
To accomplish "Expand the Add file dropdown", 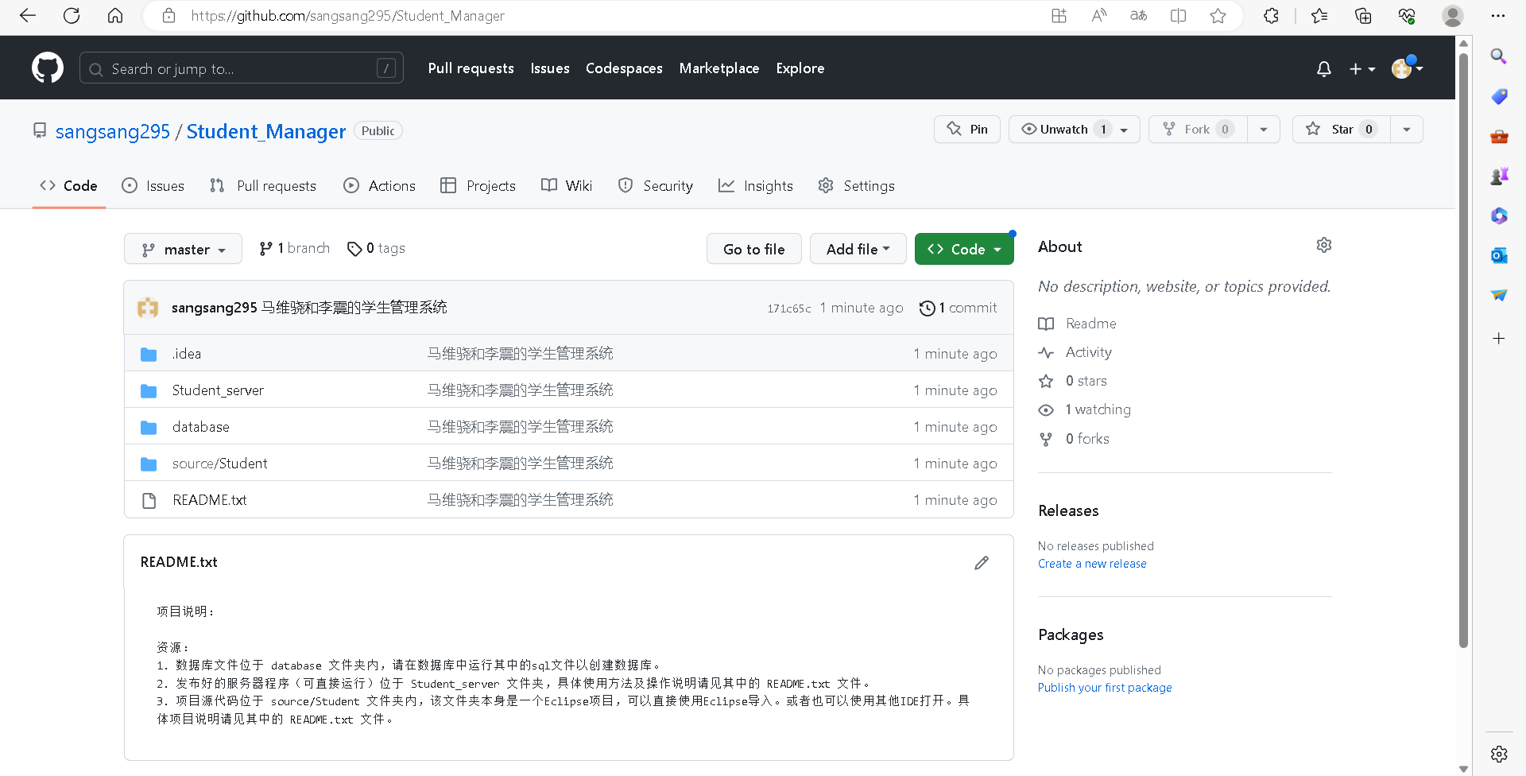I will (x=858, y=250).
